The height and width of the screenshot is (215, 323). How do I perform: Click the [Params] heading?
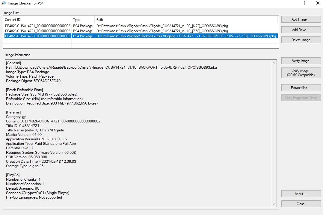pos(13,112)
